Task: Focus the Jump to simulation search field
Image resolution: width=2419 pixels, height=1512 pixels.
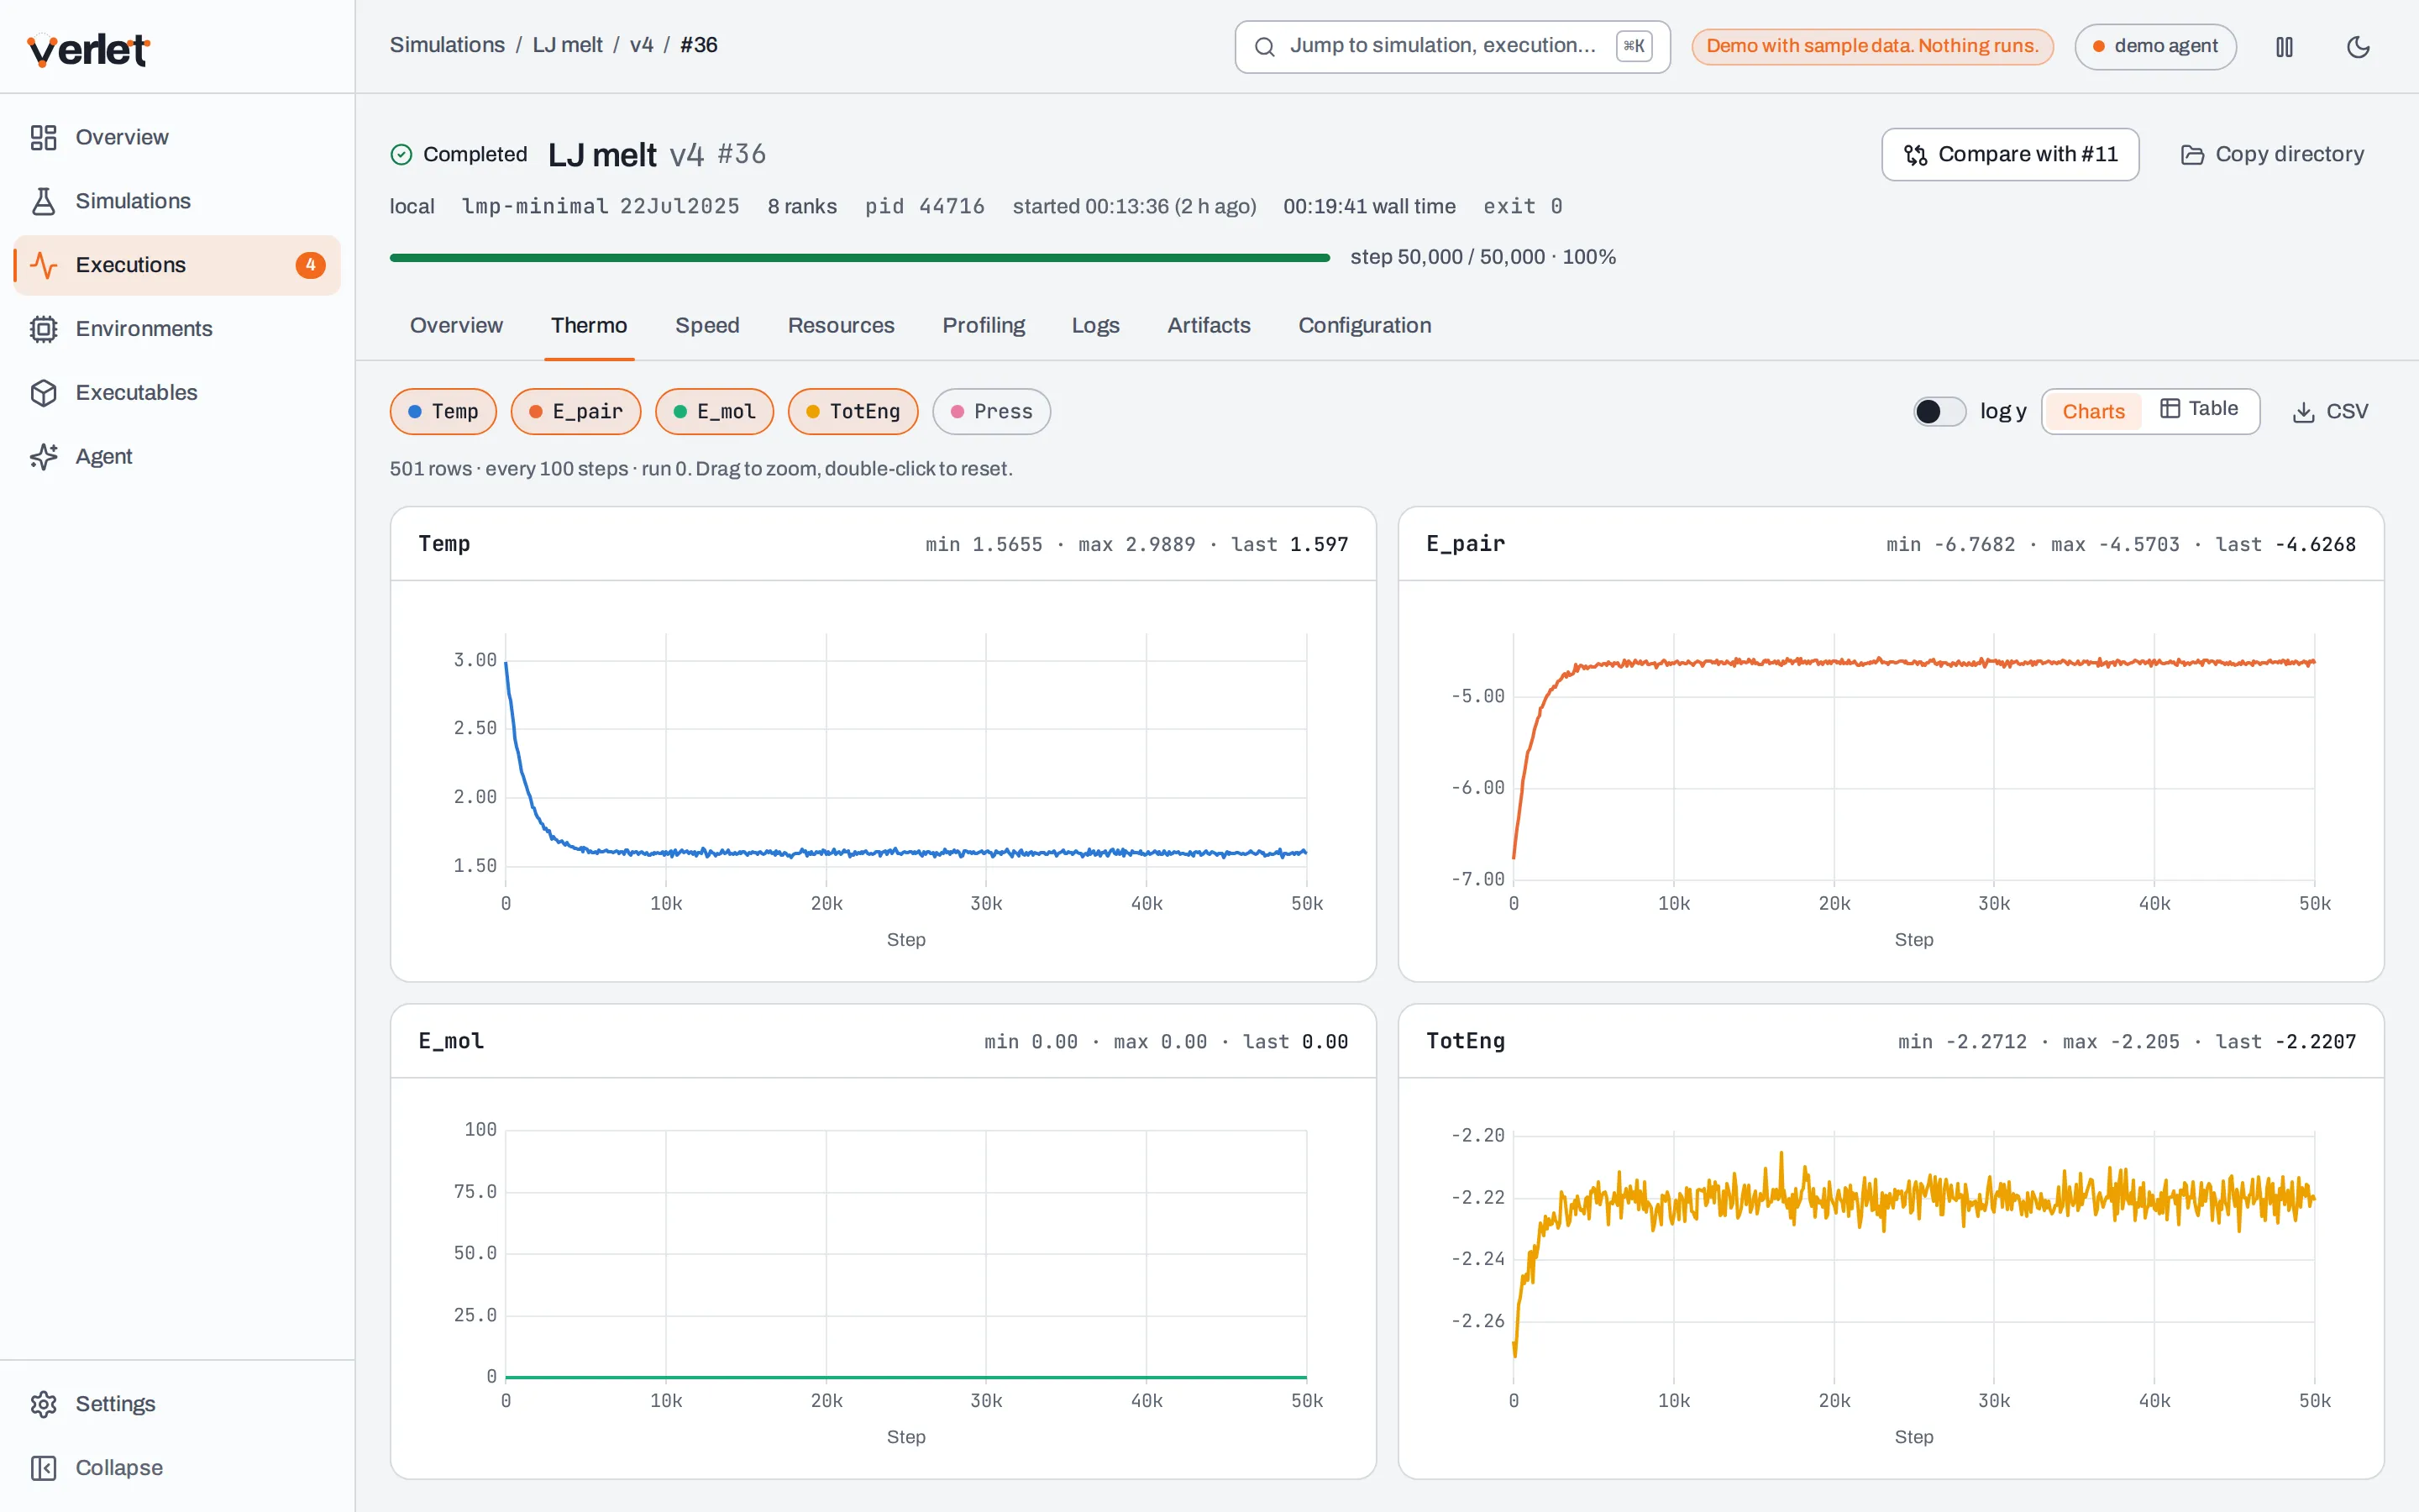Action: click(x=1452, y=46)
